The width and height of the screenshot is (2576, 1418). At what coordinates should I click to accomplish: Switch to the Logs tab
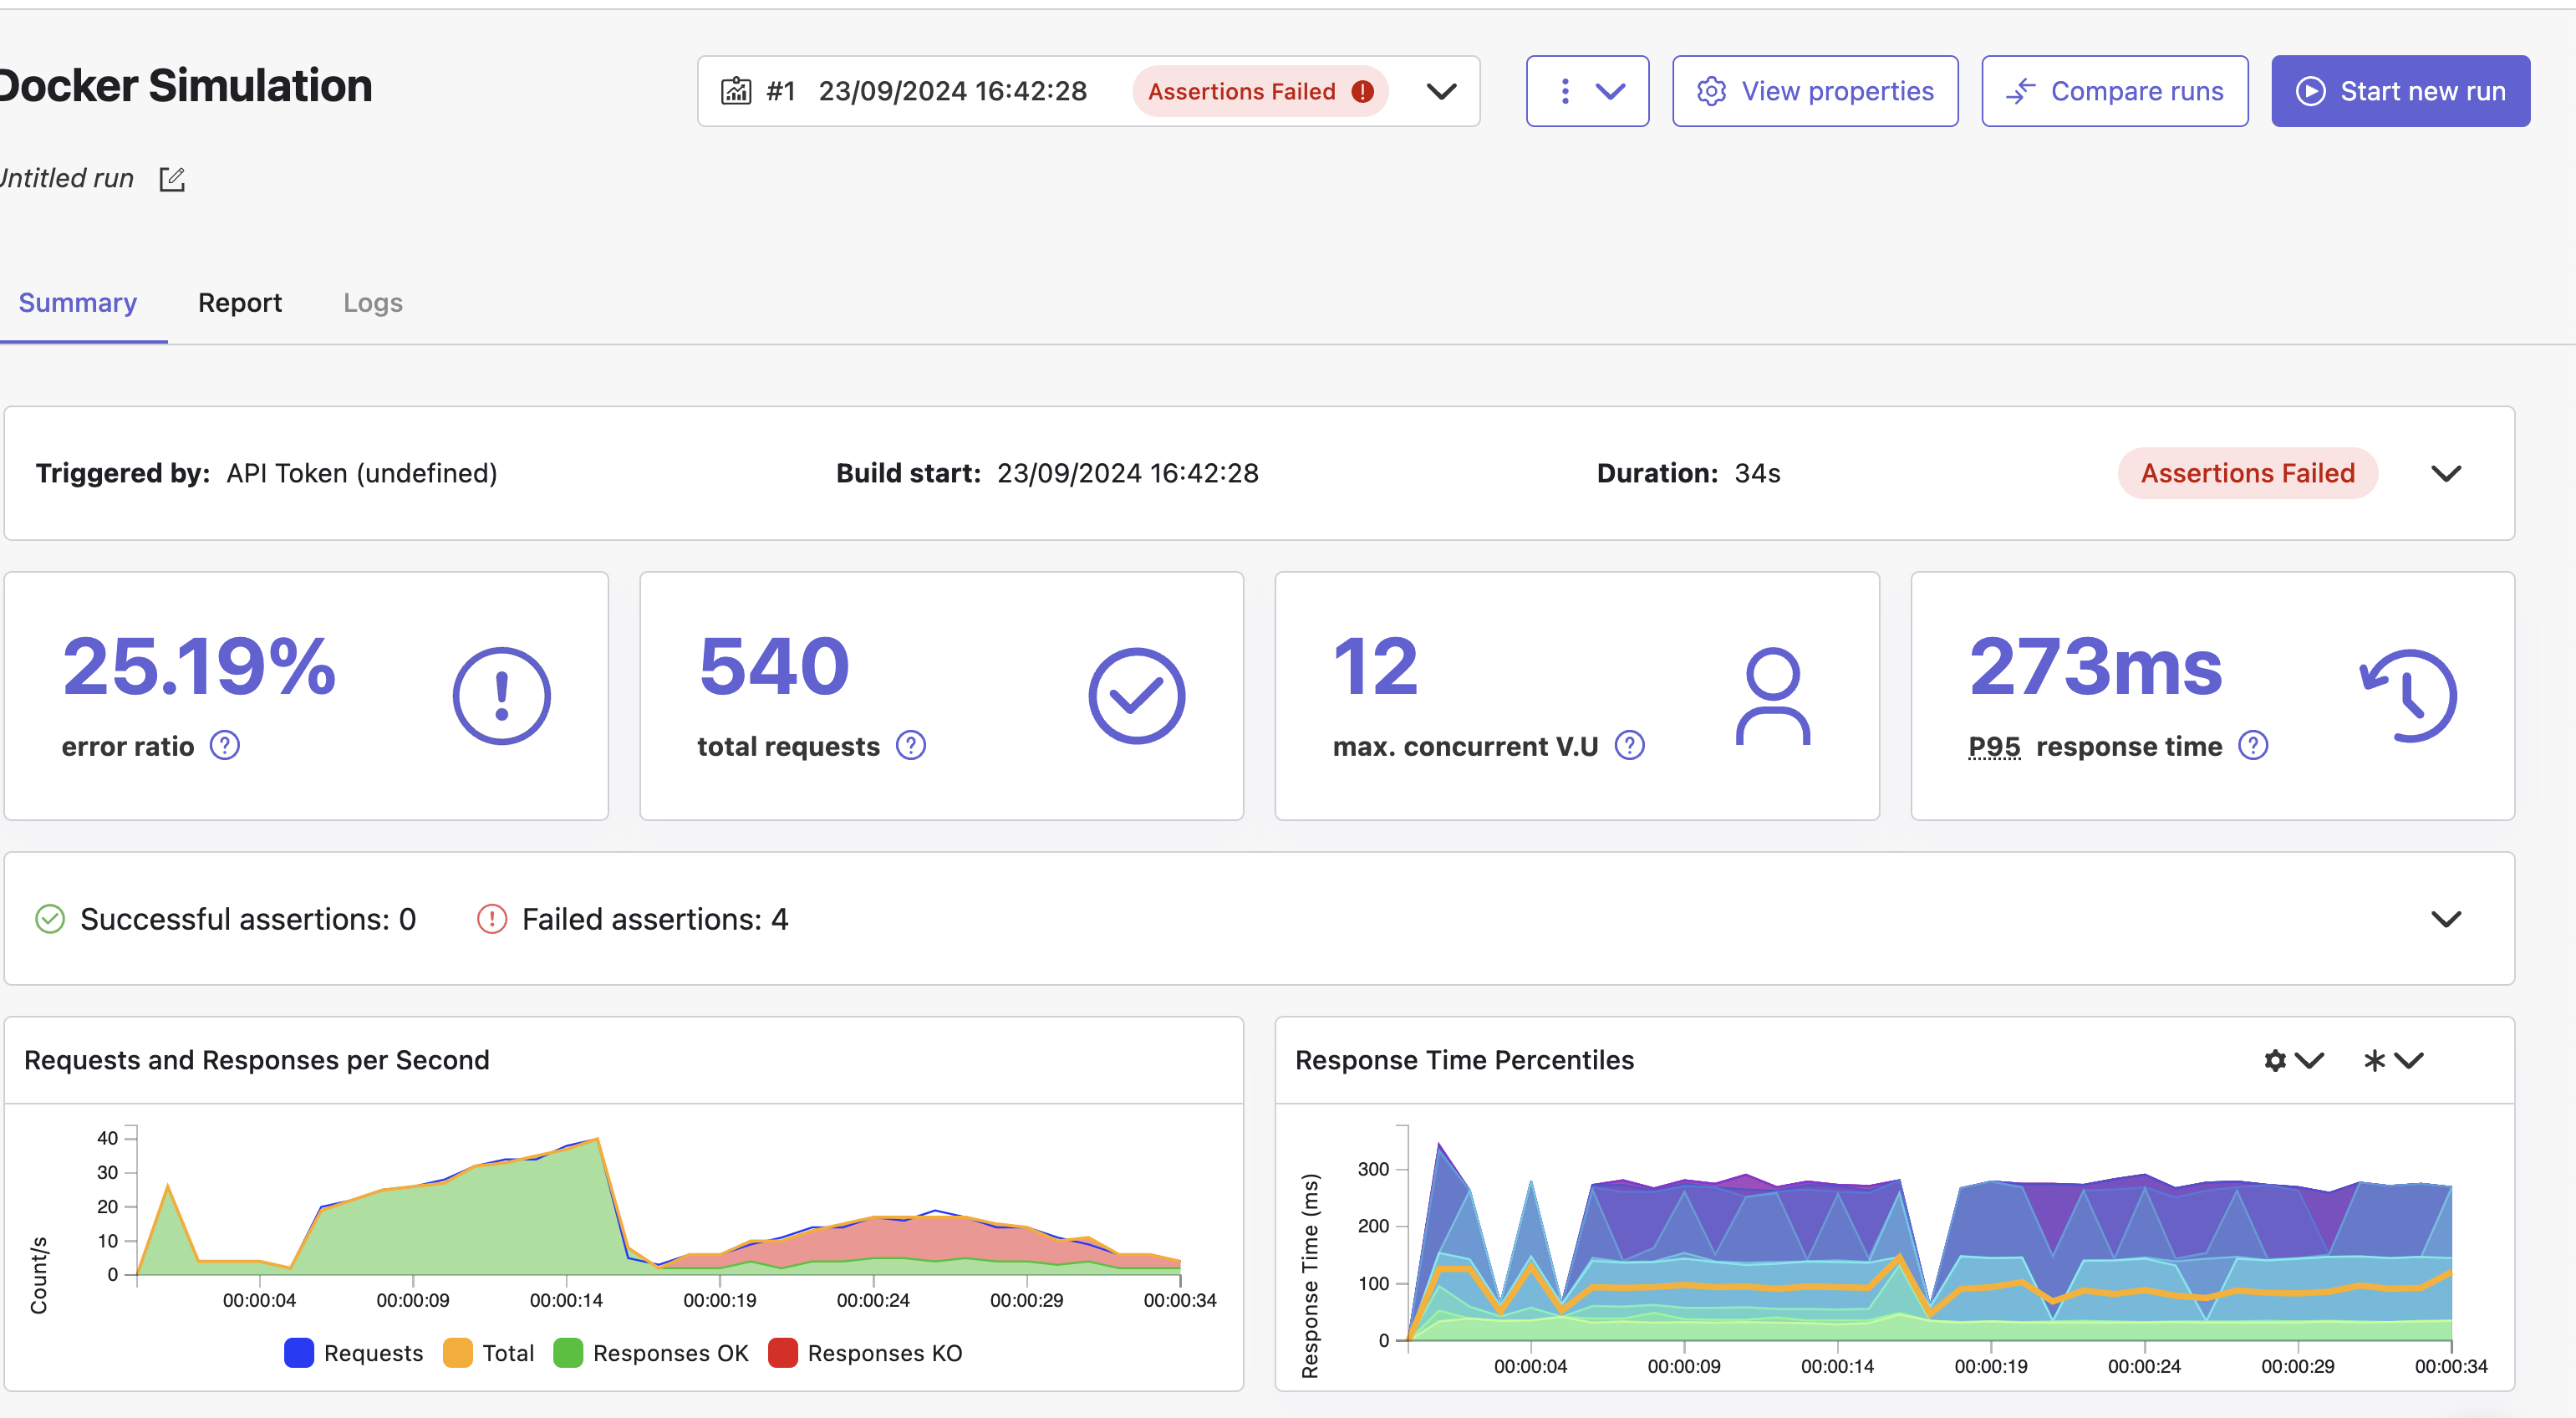373,303
